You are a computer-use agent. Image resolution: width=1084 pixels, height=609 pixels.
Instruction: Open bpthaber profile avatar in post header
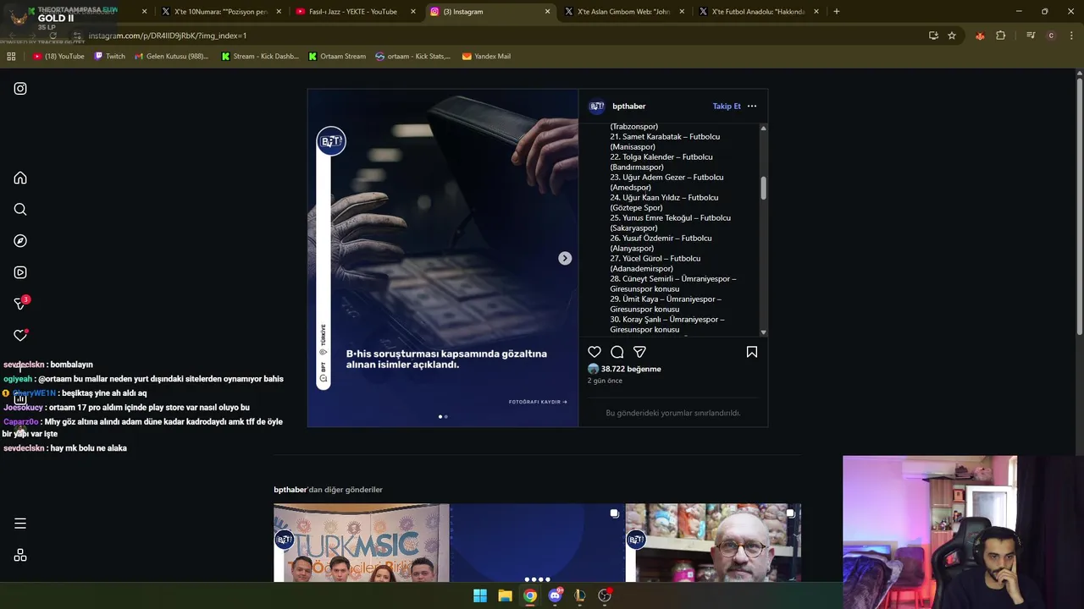coord(597,107)
